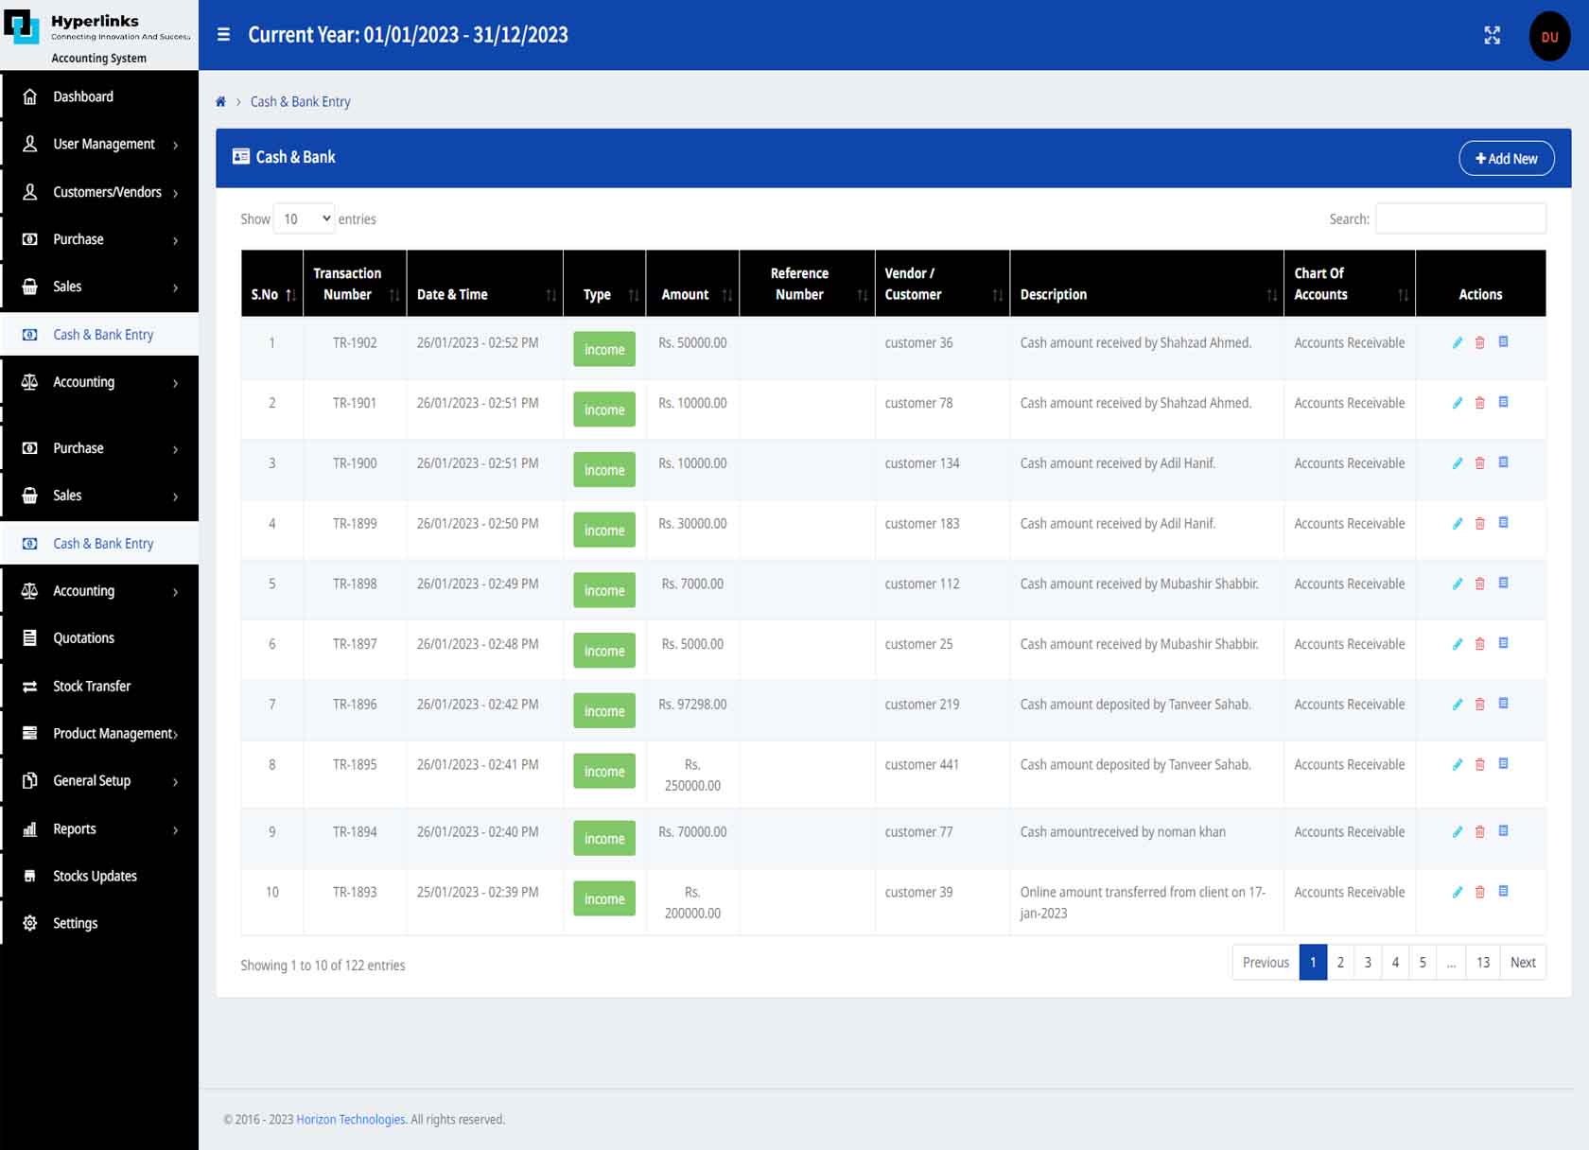This screenshot has width=1589, height=1150.
Task: View document icon for TR-1896
Action: coord(1503,703)
